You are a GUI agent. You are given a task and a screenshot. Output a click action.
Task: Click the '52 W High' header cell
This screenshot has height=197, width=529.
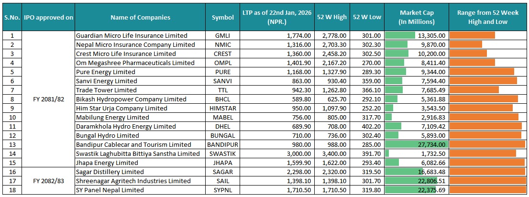(331, 18)
